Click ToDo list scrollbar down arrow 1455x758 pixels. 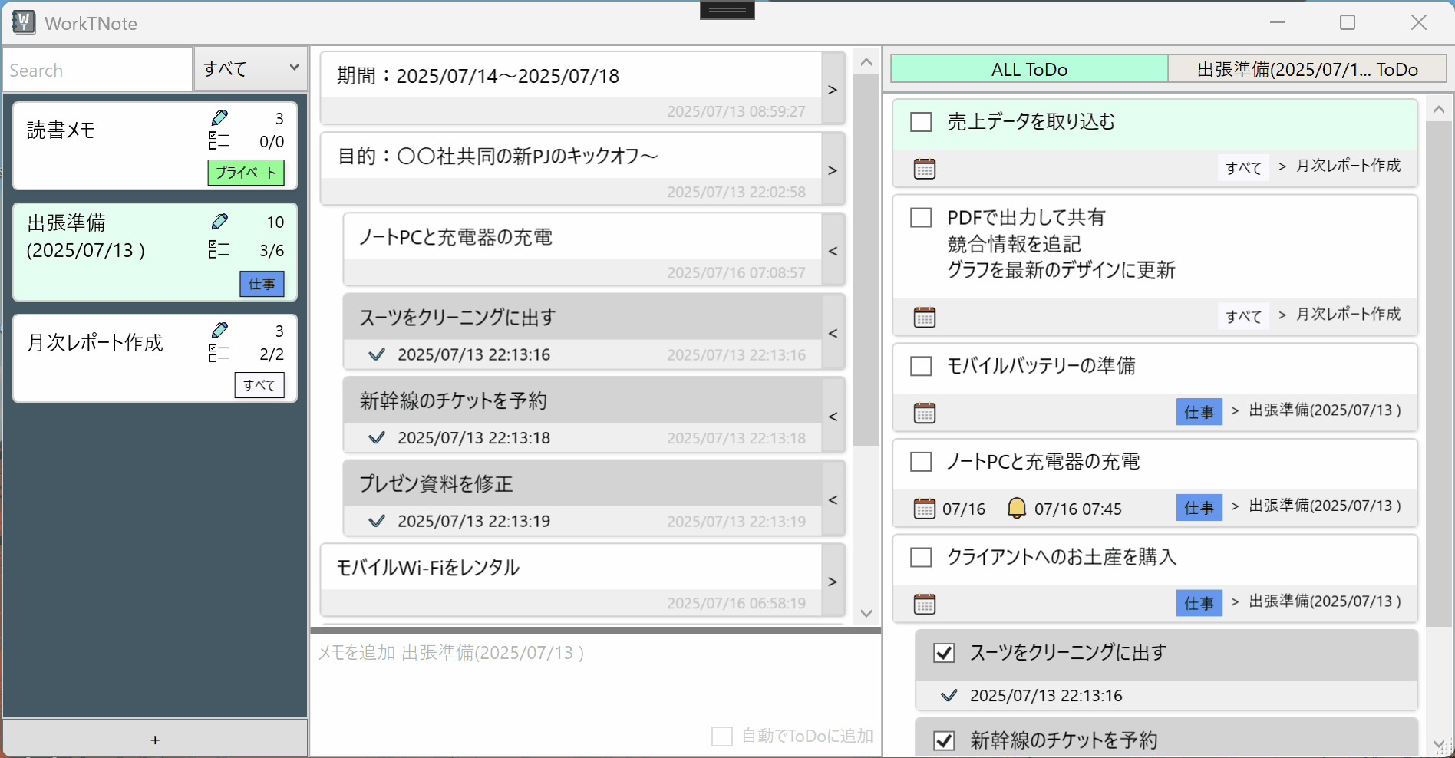click(1439, 743)
